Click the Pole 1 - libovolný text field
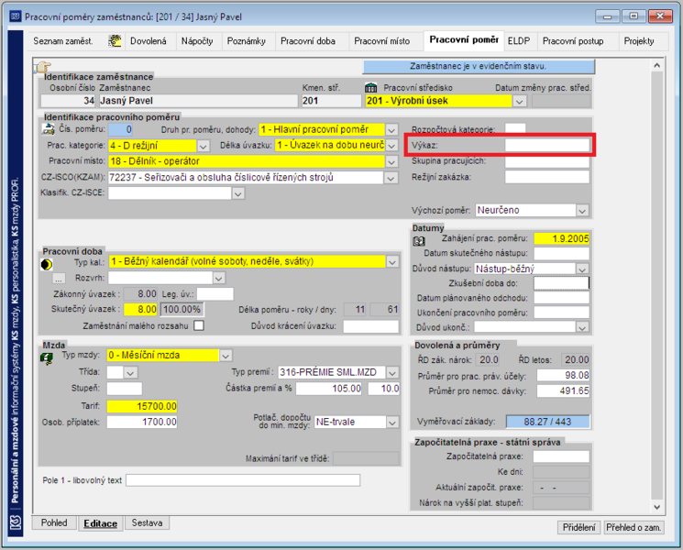Viewport: 683px width, 550px height. point(243,480)
